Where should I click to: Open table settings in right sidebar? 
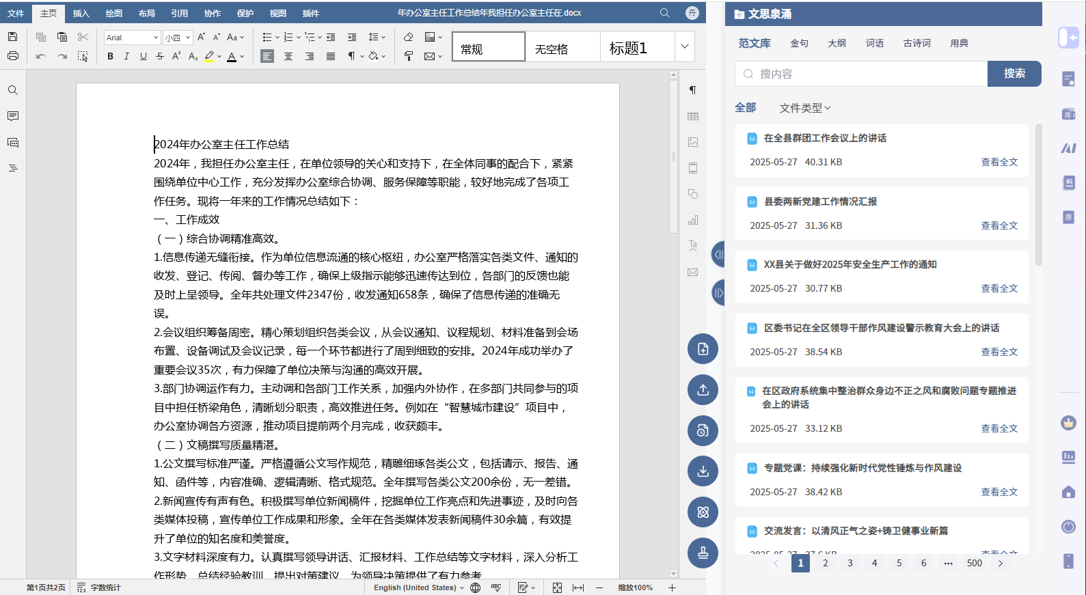pos(693,116)
